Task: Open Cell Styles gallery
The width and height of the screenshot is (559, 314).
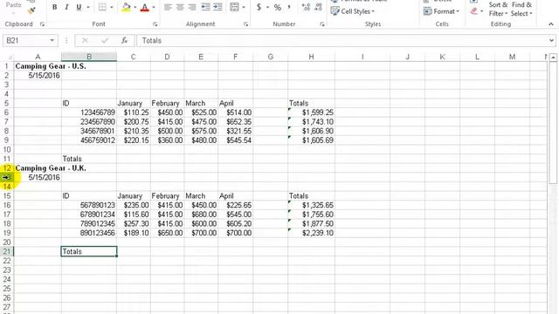Action: [353, 11]
